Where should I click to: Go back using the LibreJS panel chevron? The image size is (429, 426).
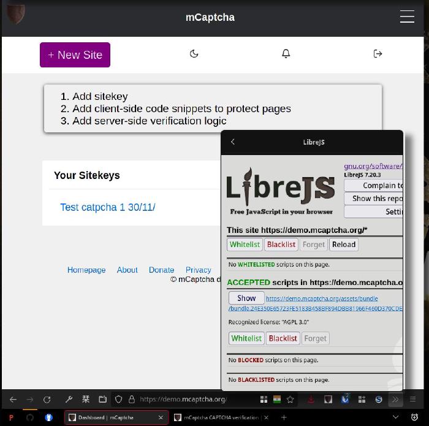click(x=233, y=142)
